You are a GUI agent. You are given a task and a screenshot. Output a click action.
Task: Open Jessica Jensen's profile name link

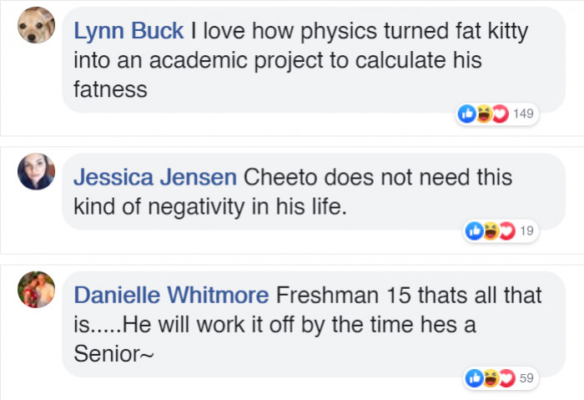[x=155, y=177]
